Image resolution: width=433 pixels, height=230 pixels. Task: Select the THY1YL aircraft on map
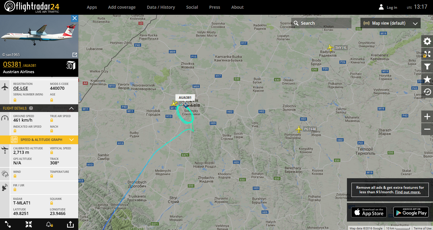click(330, 48)
